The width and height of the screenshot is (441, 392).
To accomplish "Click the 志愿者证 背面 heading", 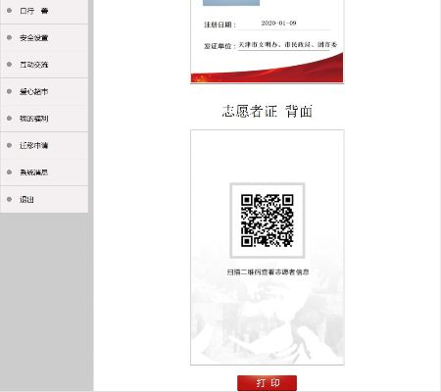I will click(x=268, y=112).
